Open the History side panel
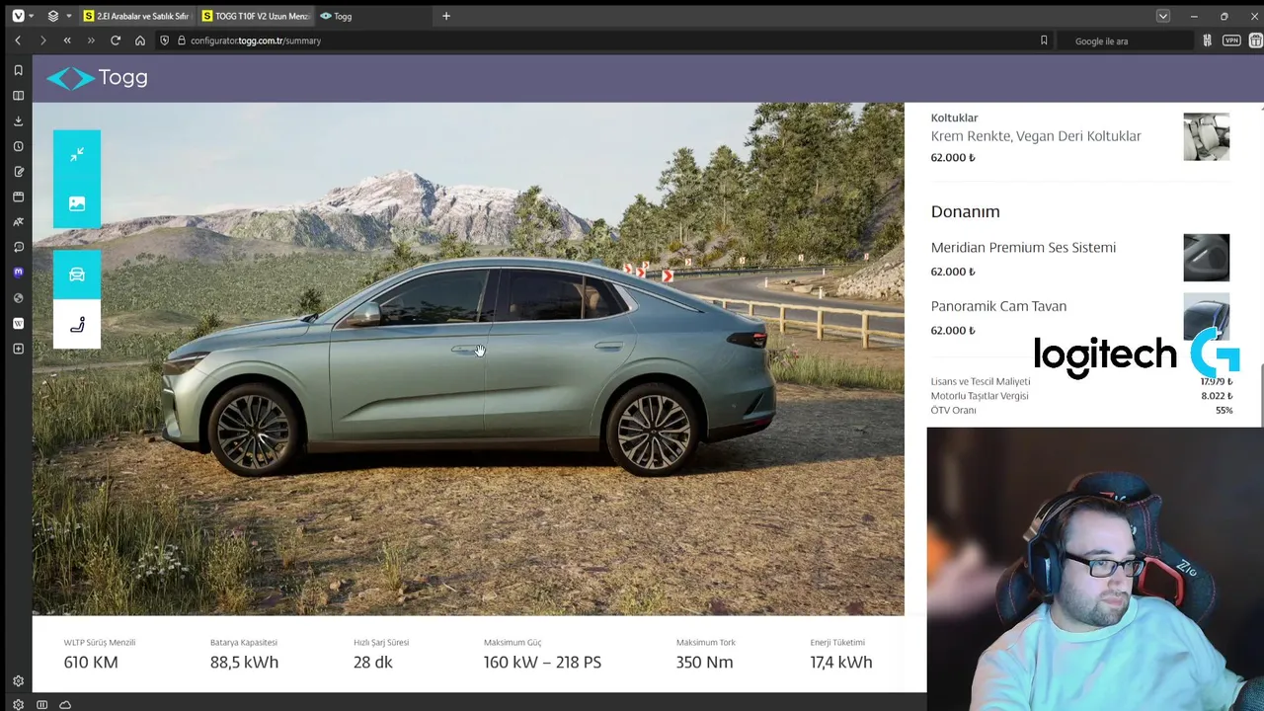The width and height of the screenshot is (1264, 711). click(18, 146)
